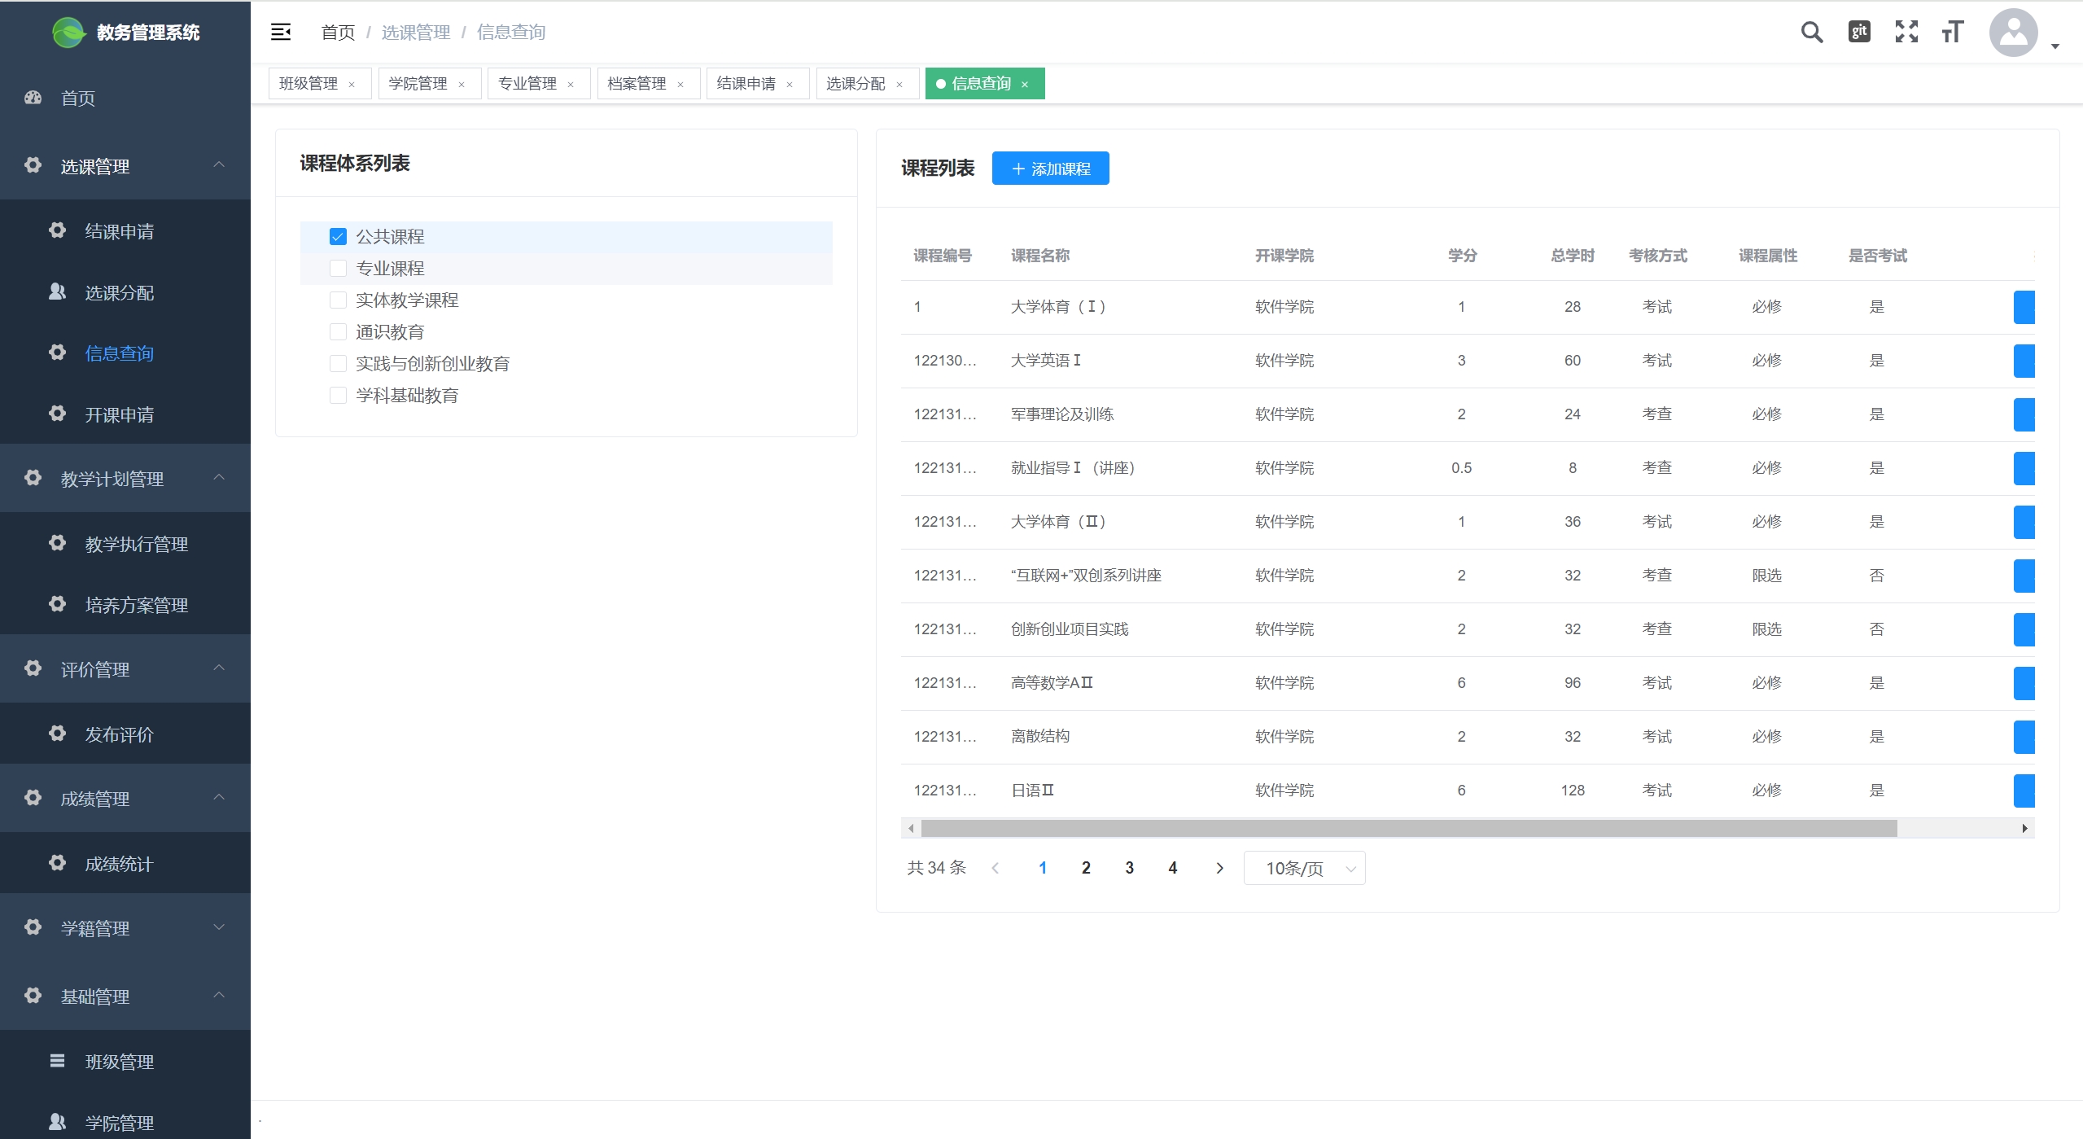Screen dimensions: 2083x1139
Task: Close the 档案管理 tab via x
Action: click(680, 85)
